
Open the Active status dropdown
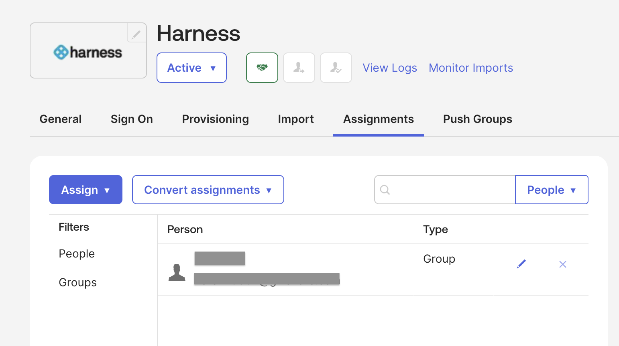click(x=191, y=68)
